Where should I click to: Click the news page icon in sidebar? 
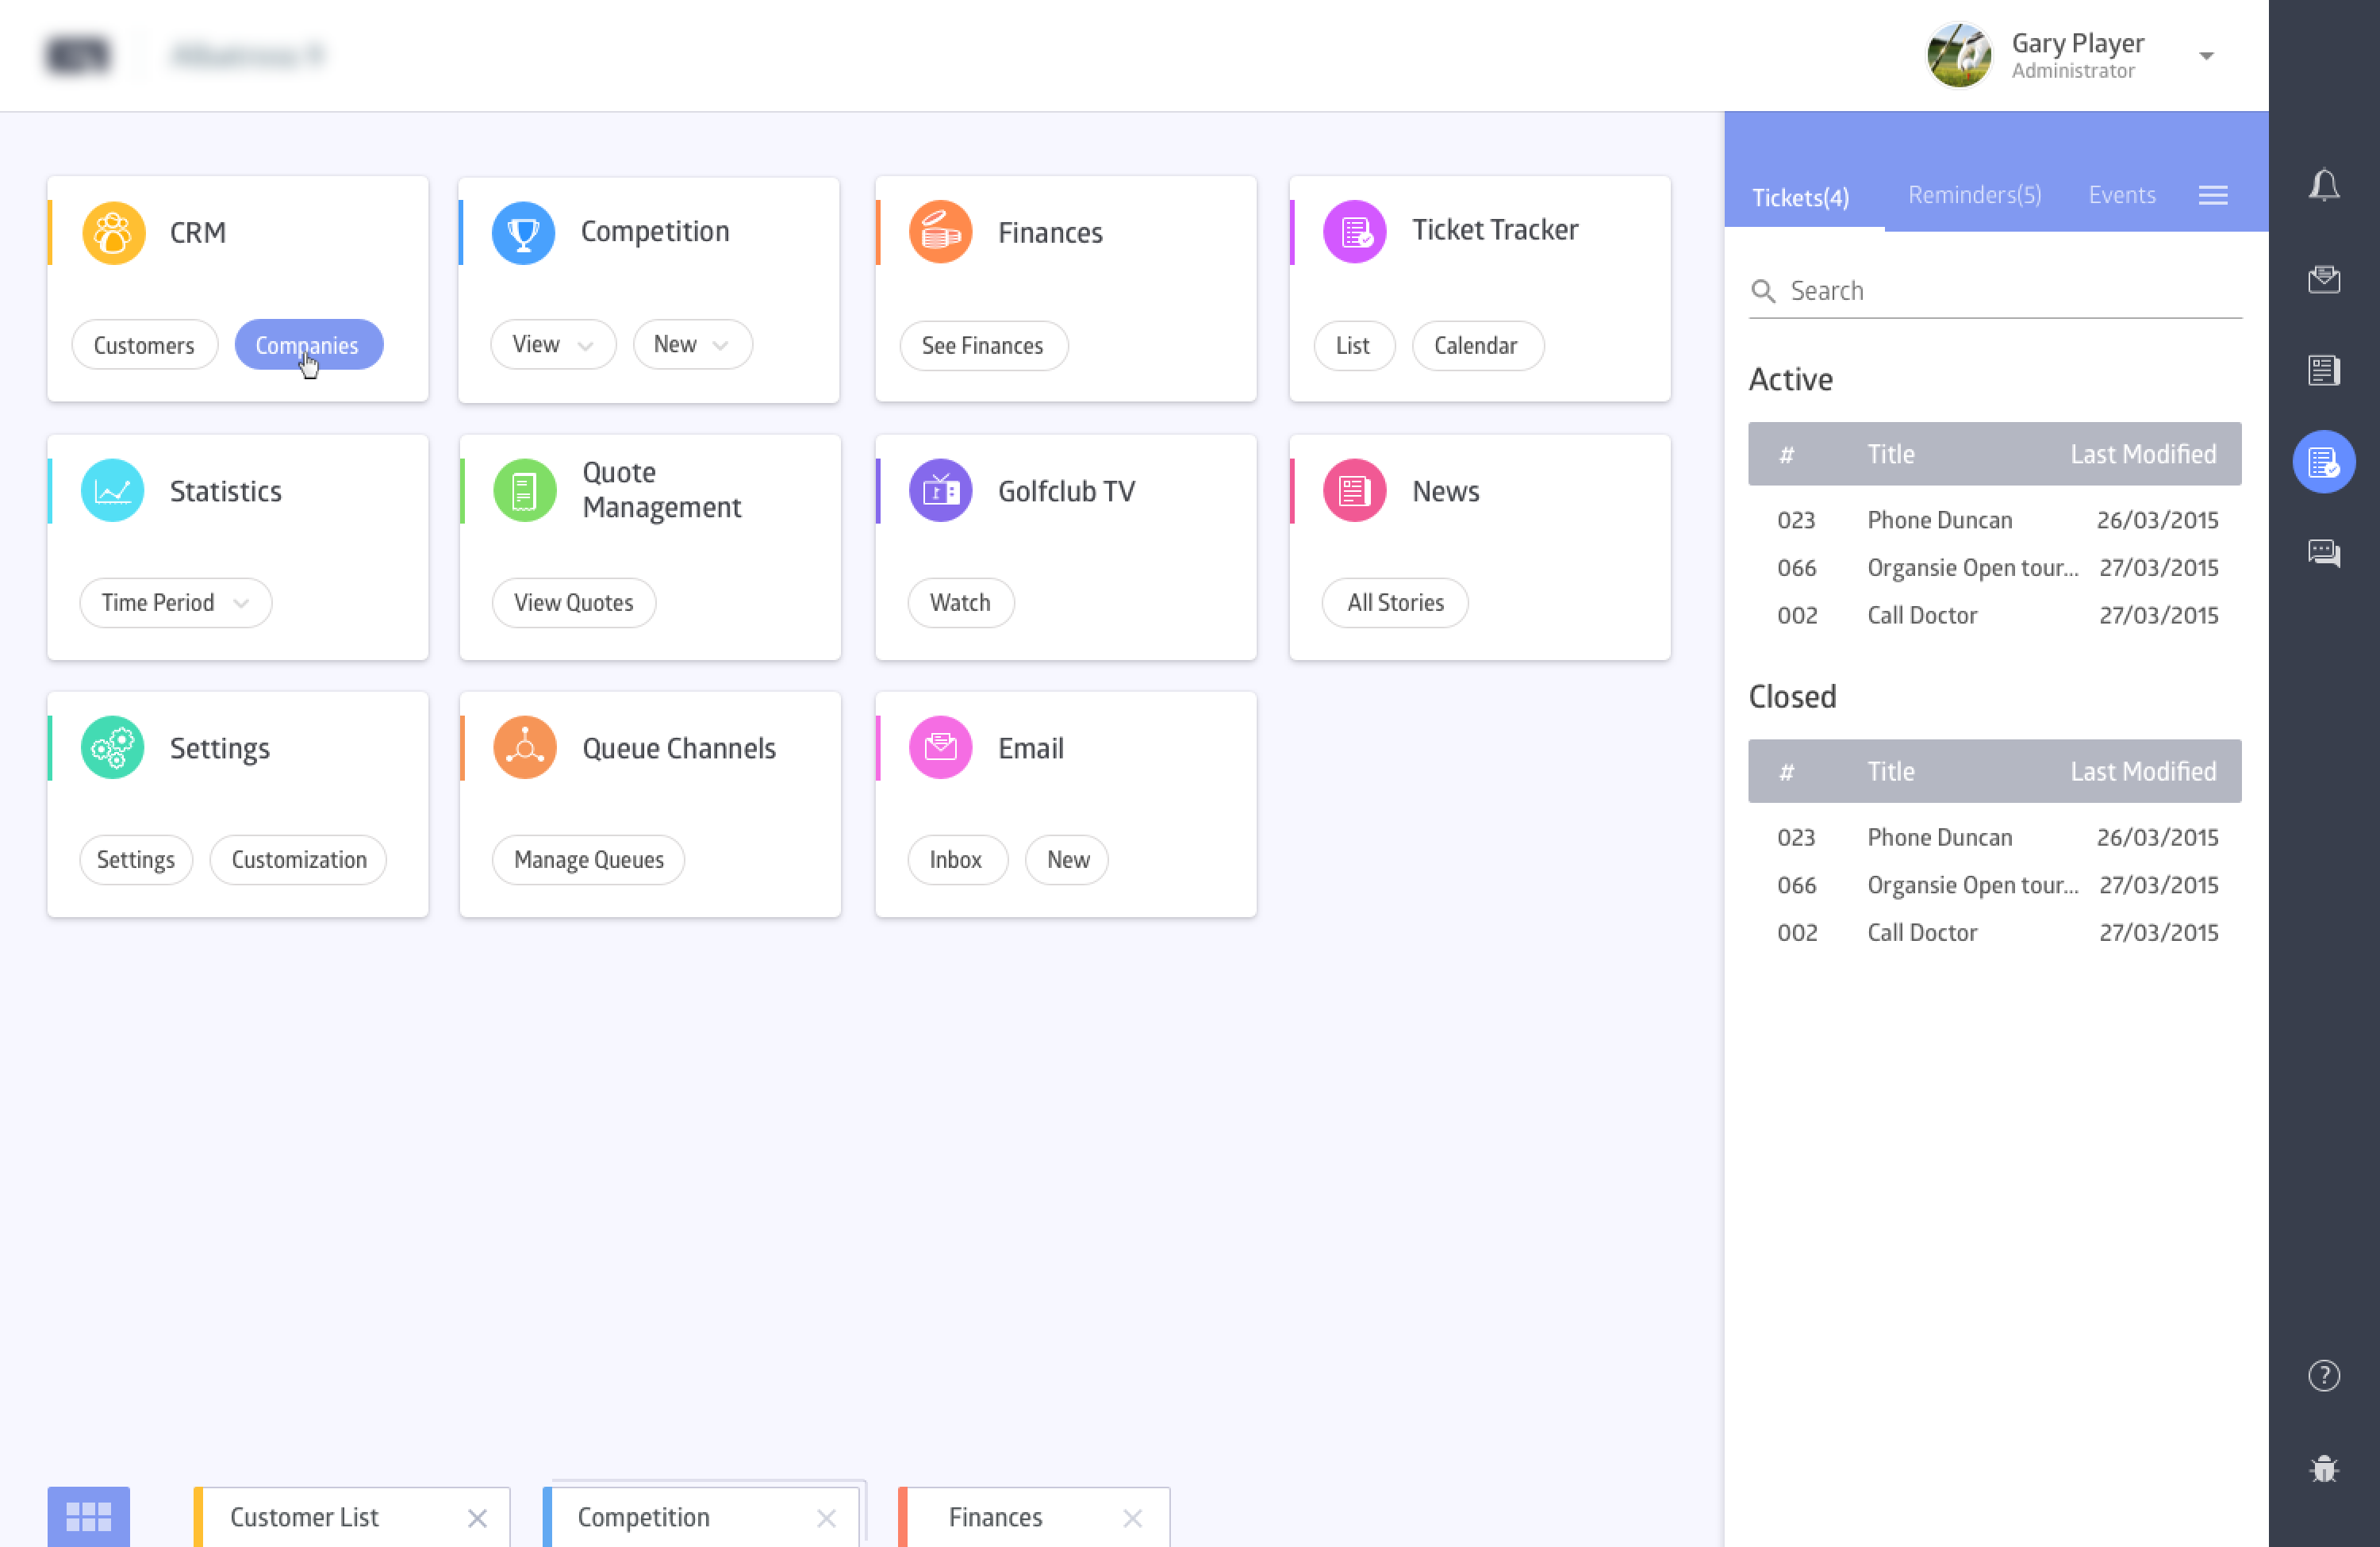click(2323, 370)
